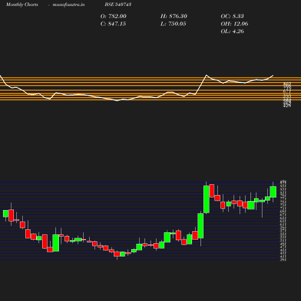
Task: Select the close value "C: 847.15"
Action: (x=113, y=24)
